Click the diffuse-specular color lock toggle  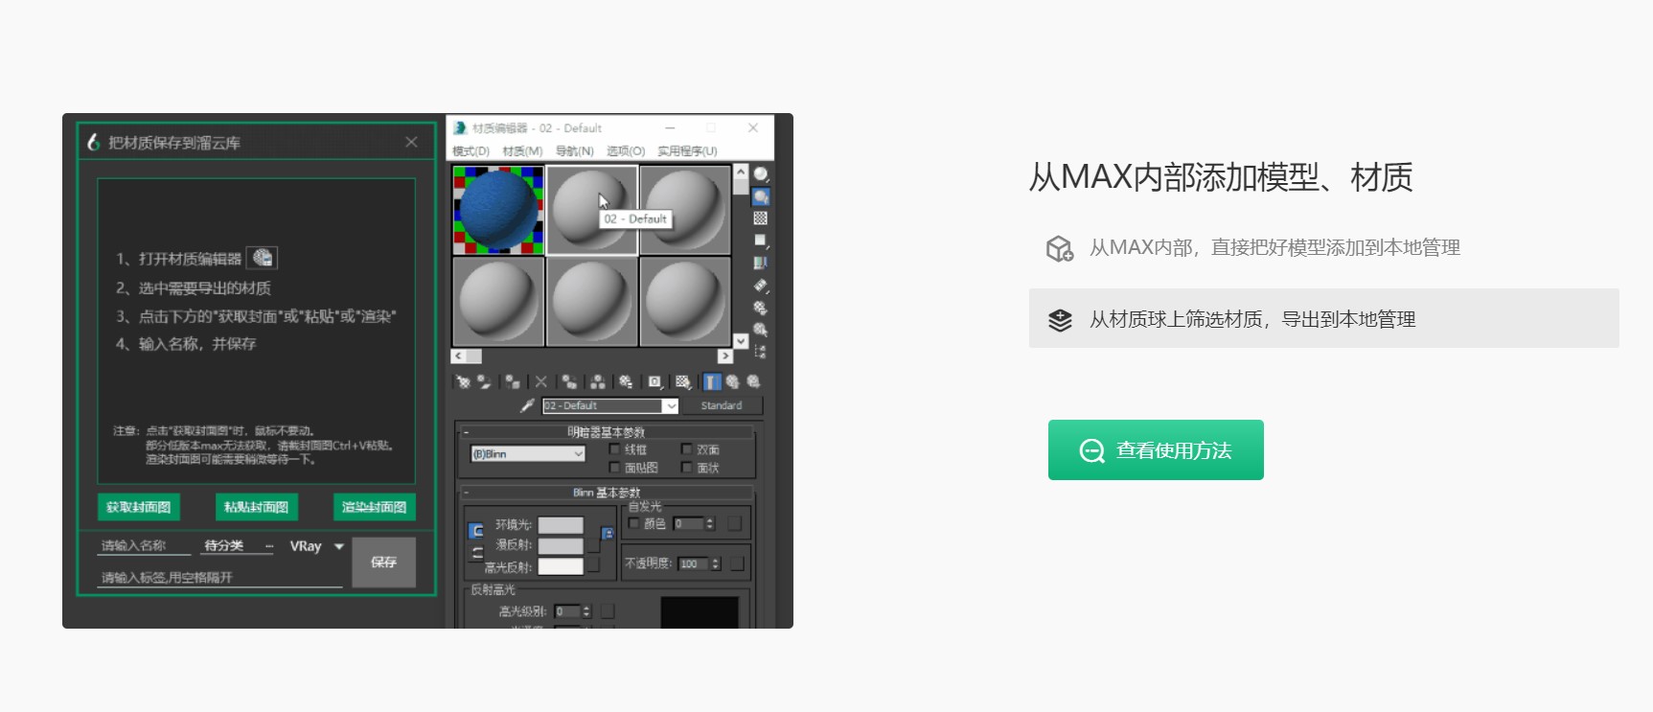pyautogui.click(x=475, y=553)
